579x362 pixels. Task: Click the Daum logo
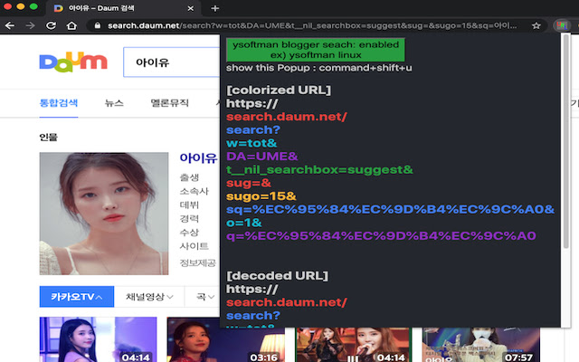point(73,62)
